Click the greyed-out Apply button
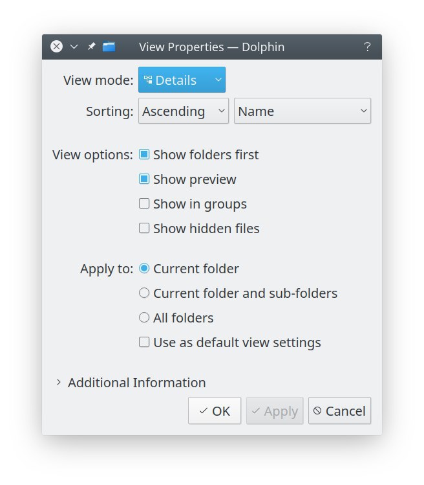The height and width of the screenshot is (485, 424). click(275, 411)
